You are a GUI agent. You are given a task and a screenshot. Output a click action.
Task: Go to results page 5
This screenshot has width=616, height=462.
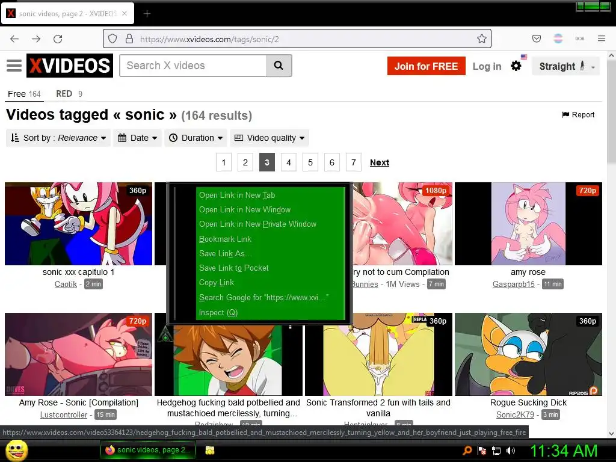pyautogui.click(x=310, y=162)
